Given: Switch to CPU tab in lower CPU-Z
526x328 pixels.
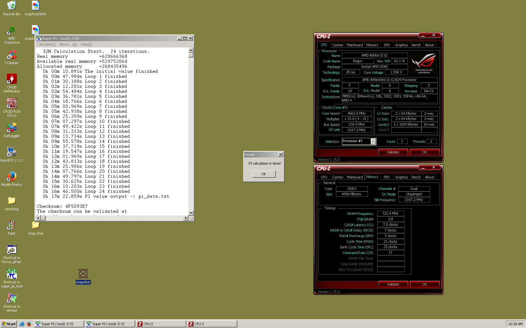Looking at the screenshot, I should click(x=324, y=177).
